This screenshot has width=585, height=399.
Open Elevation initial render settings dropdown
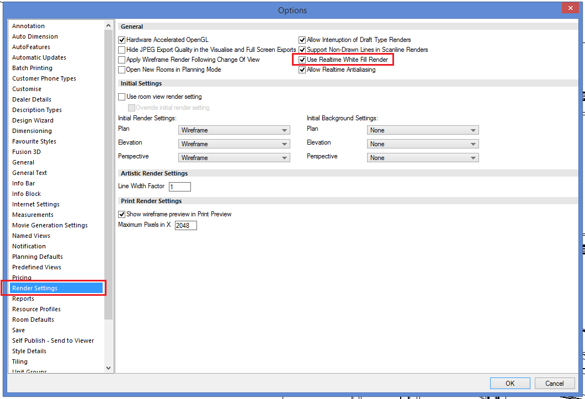234,144
